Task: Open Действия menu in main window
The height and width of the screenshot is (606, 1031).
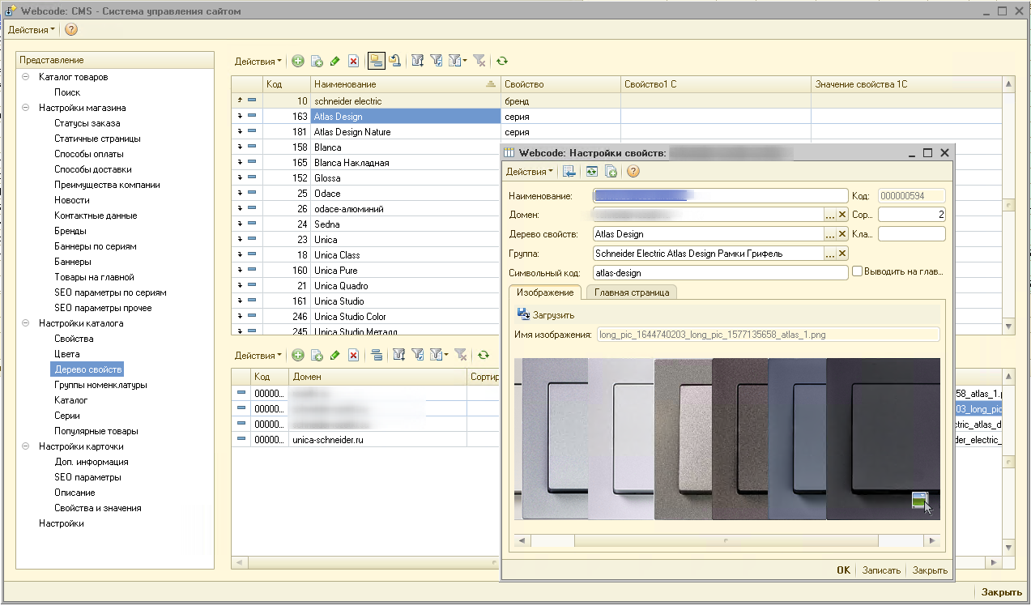Action: 31,30
